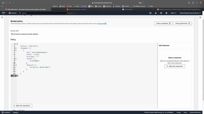Switch to the Edit bucket policy tab
Image resolution: width=204 pixels, height=114 pixels.
point(25,9)
